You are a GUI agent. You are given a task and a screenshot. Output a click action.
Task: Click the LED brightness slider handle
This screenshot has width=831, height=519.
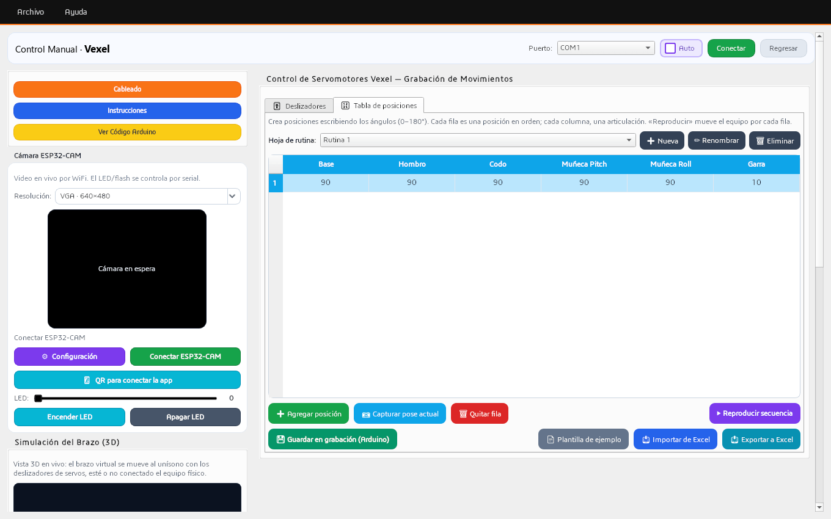coord(38,398)
